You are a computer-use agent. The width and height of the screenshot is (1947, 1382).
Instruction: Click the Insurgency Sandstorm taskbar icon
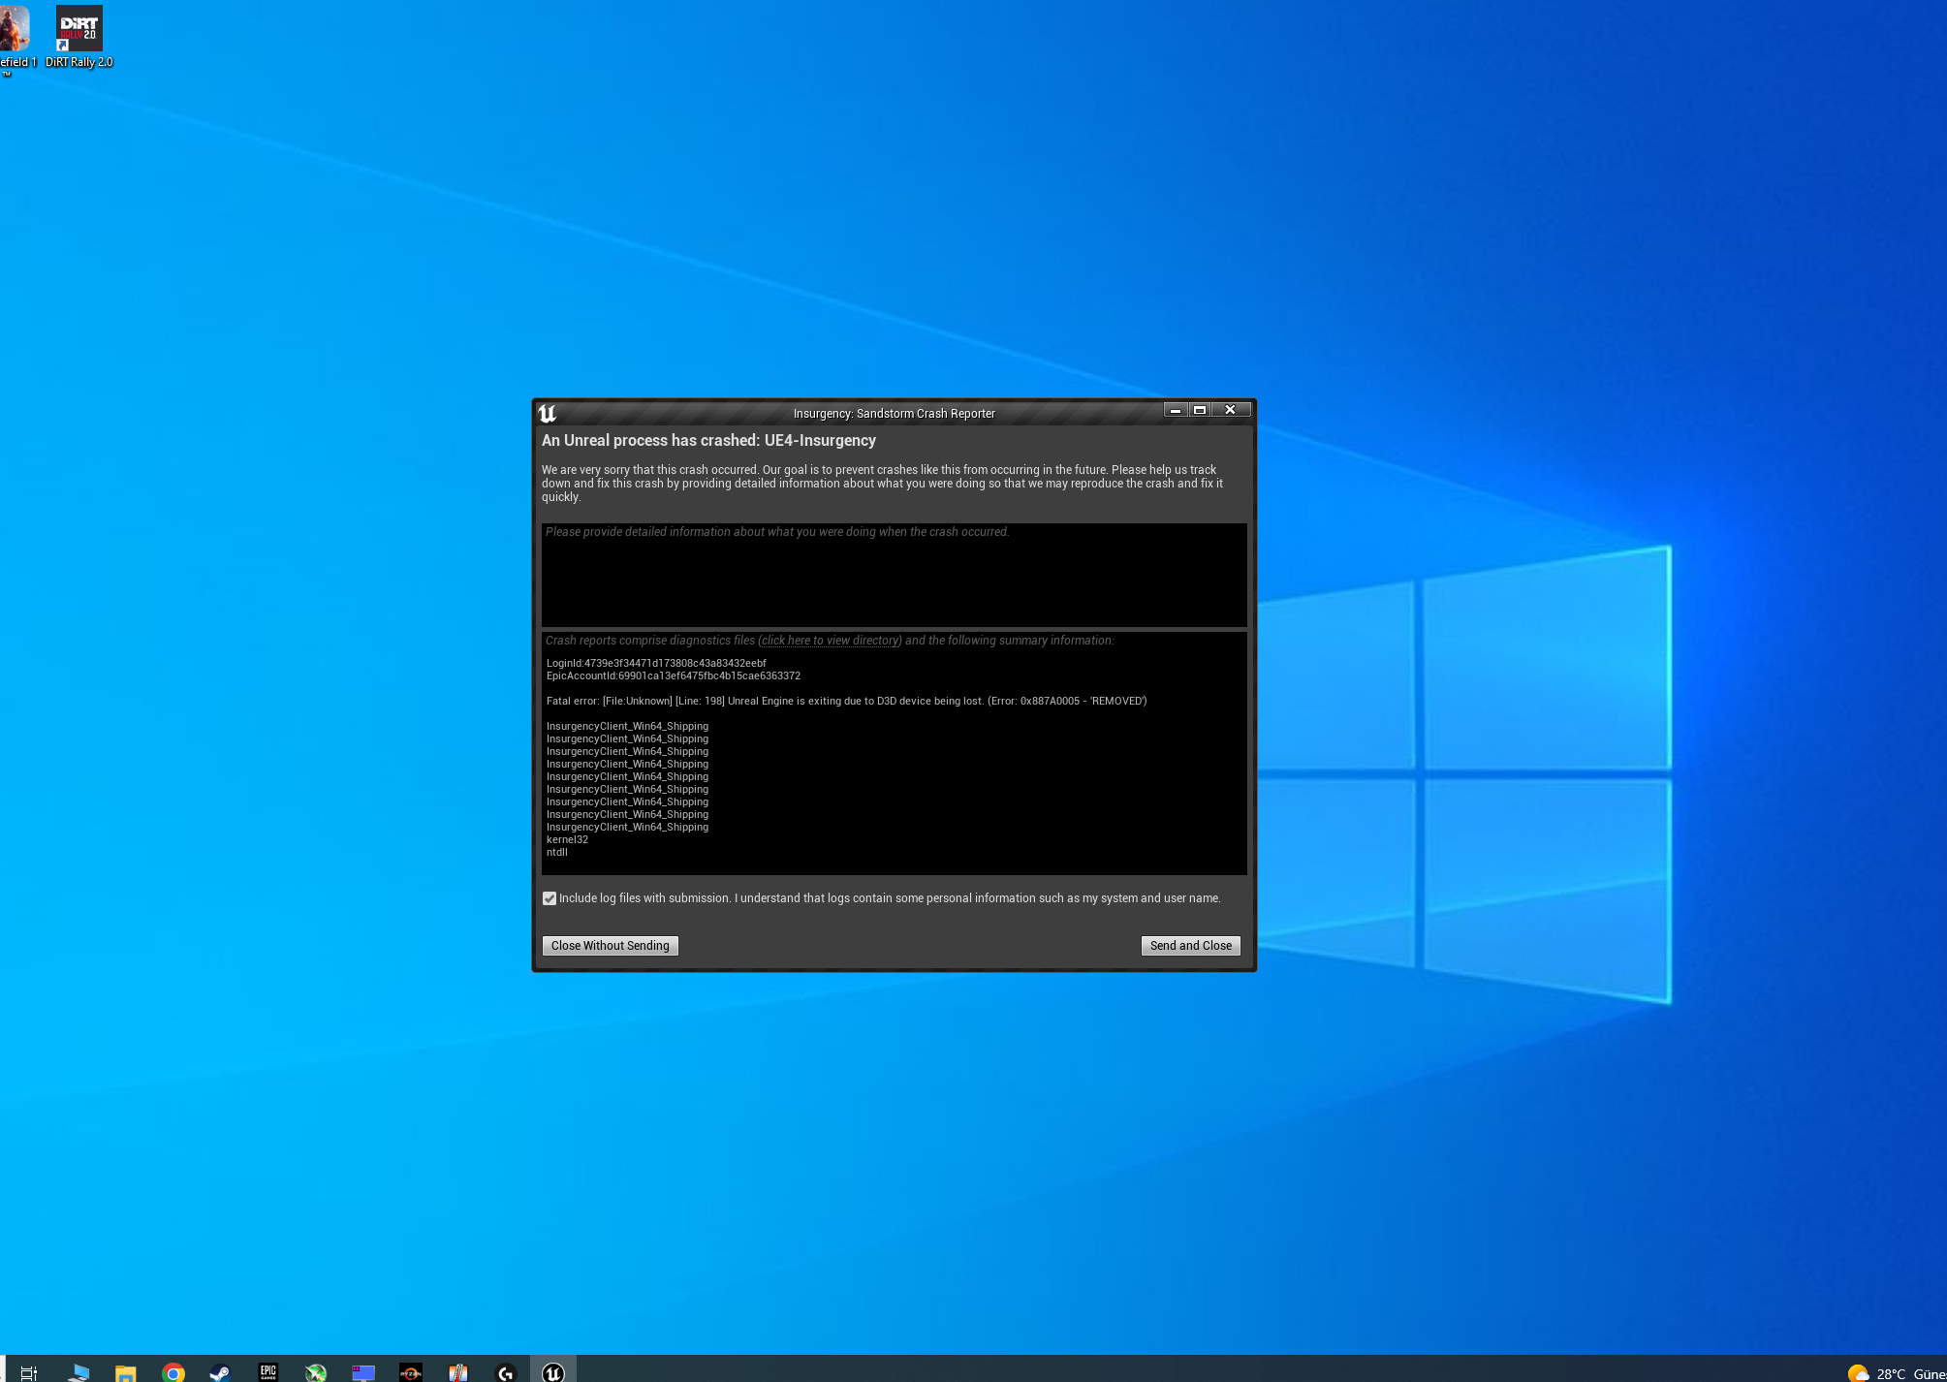(554, 1371)
